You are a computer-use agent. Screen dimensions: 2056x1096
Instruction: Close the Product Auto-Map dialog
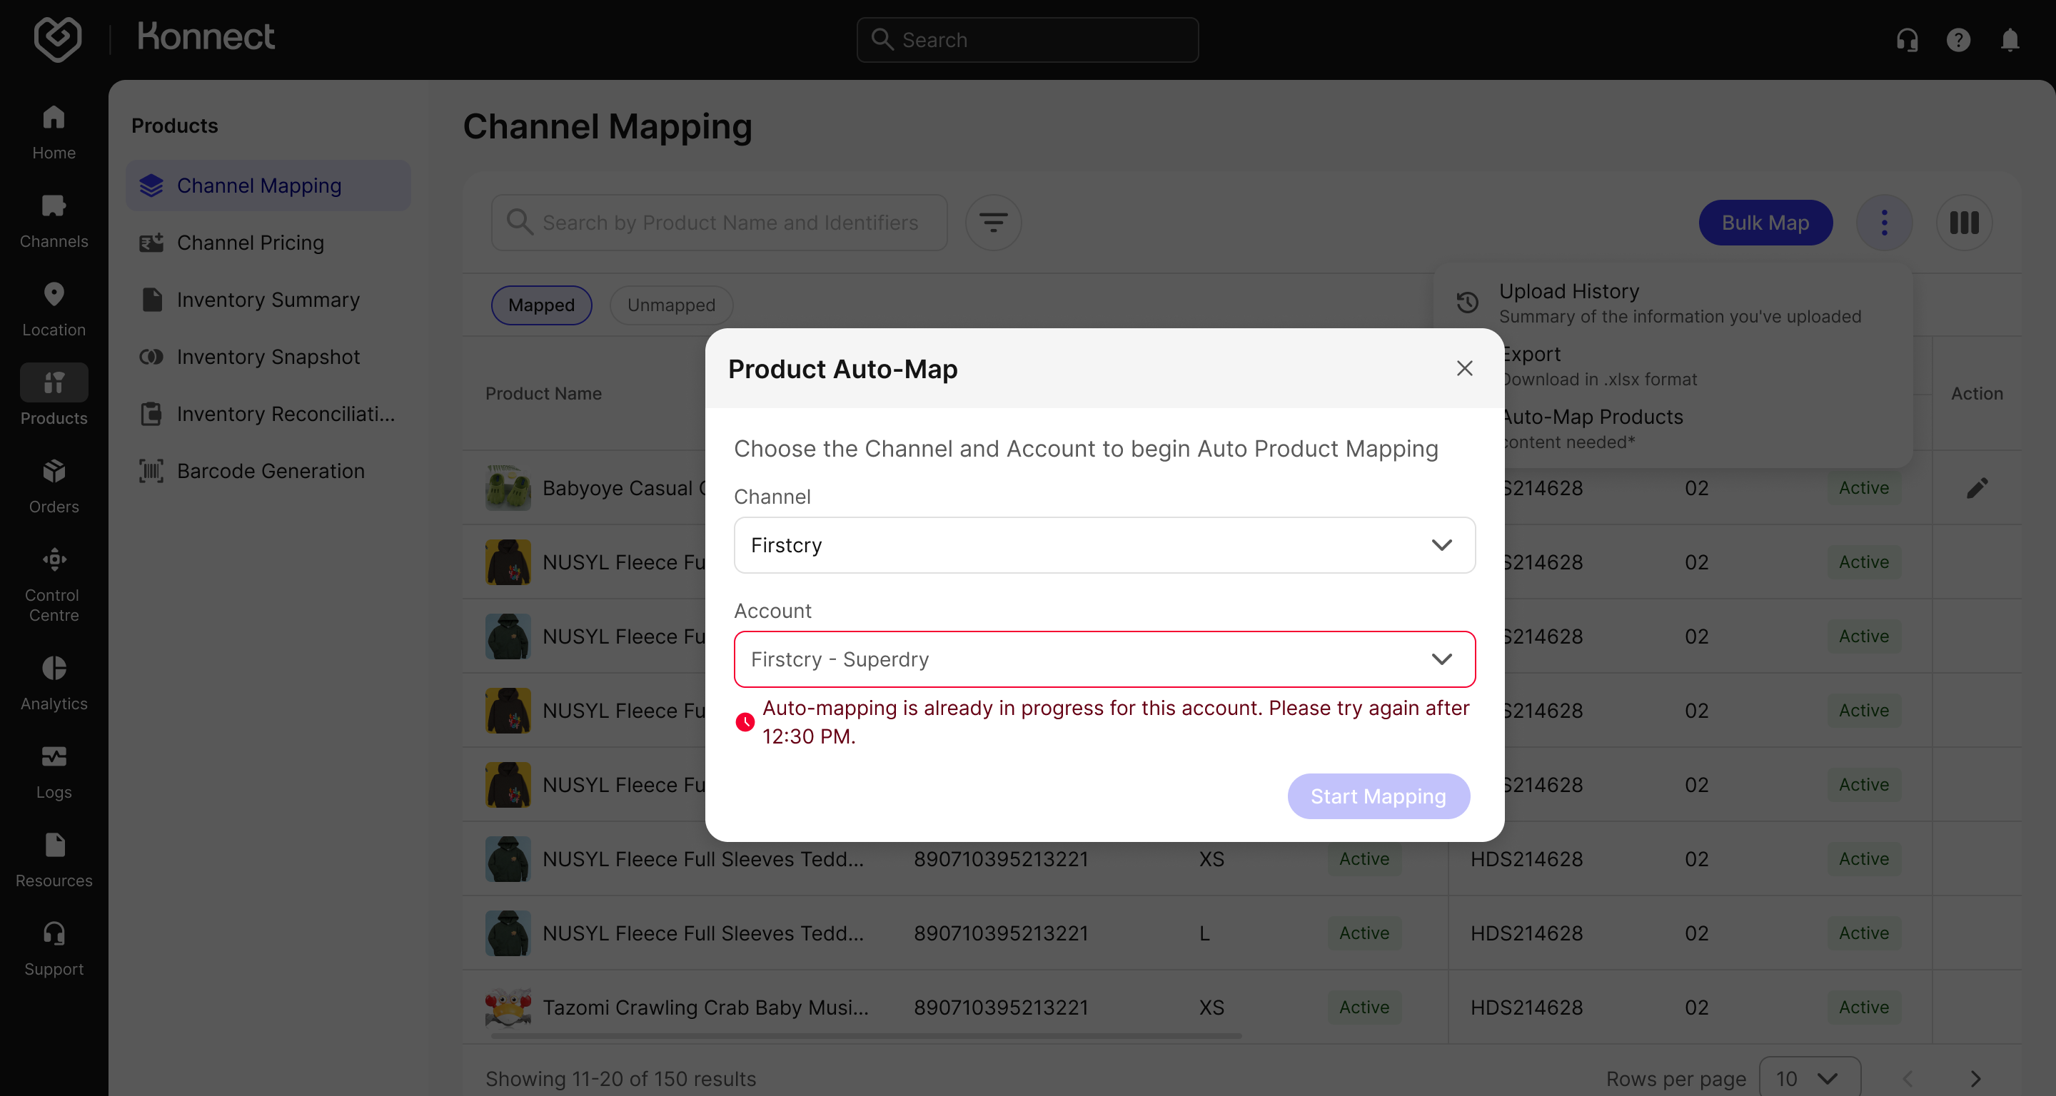tap(1463, 367)
